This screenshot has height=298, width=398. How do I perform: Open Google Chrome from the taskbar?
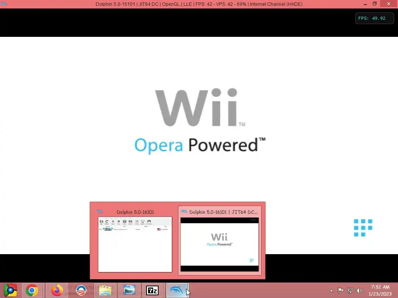pos(32,290)
